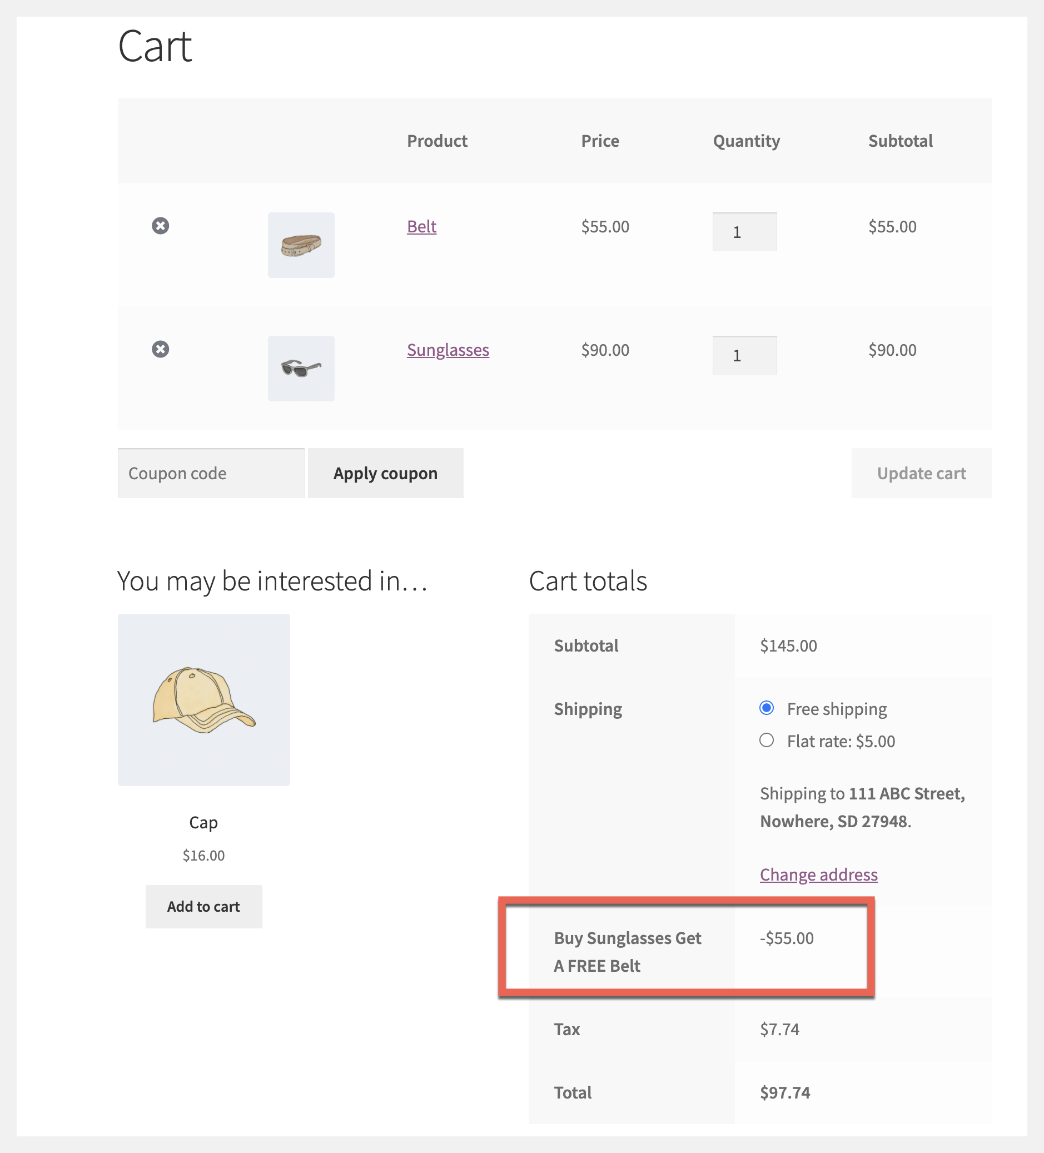1044x1153 pixels.
Task: Click the Sunglasses product thumbnail
Action: coord(301,369)
